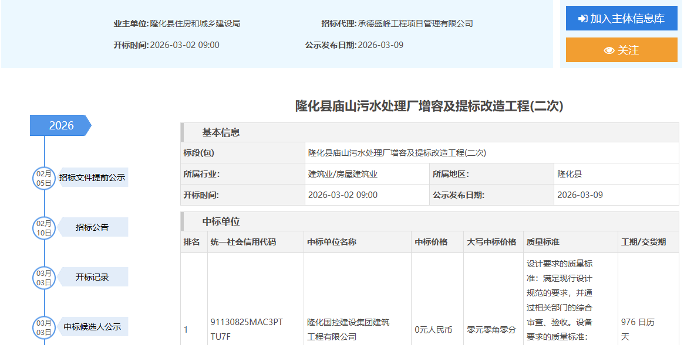
Task: Click the 建筑业/房屋建筑业 industry value
Action: pyautogui.click(x=343, y=174)
